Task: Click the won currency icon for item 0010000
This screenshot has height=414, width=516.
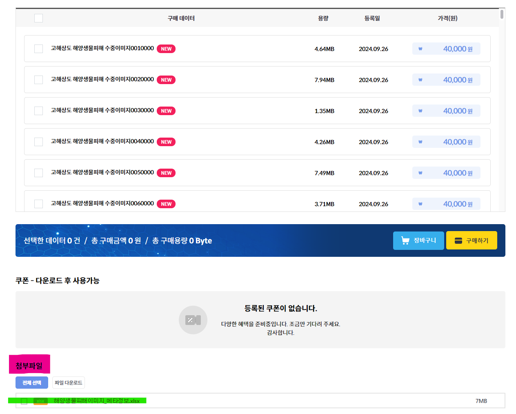Action: (x=420, y=49)
